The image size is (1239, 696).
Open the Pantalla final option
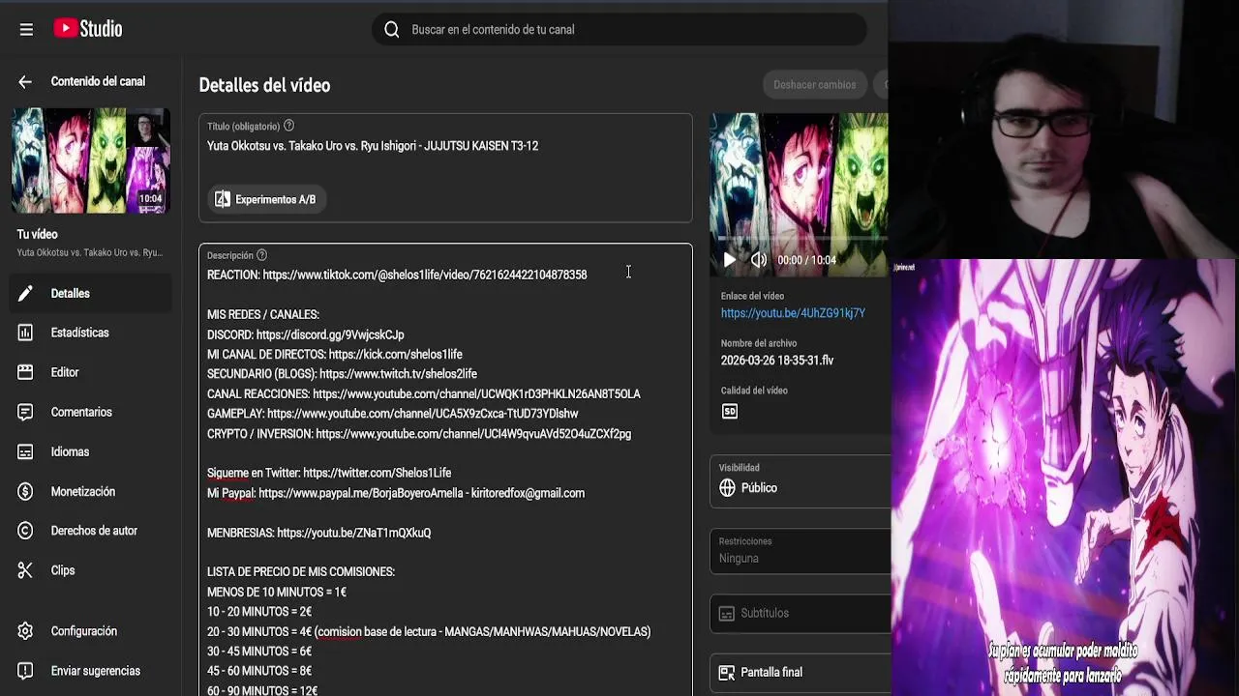pos(800,673)
